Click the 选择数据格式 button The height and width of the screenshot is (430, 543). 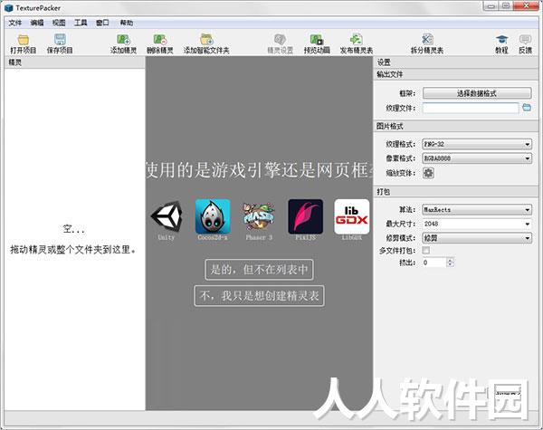(x=477, y=93)
